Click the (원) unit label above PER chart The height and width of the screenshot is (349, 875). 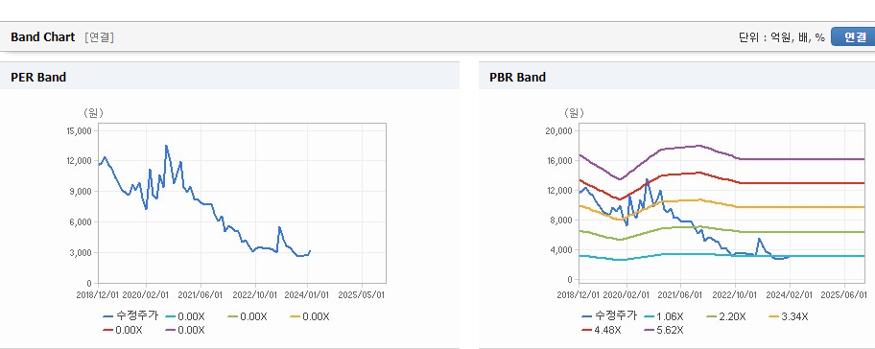pos(93,113)
